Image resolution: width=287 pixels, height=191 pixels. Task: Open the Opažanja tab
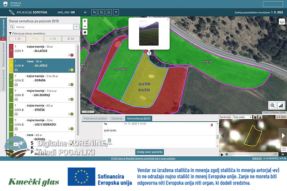[x=117, y=118]
